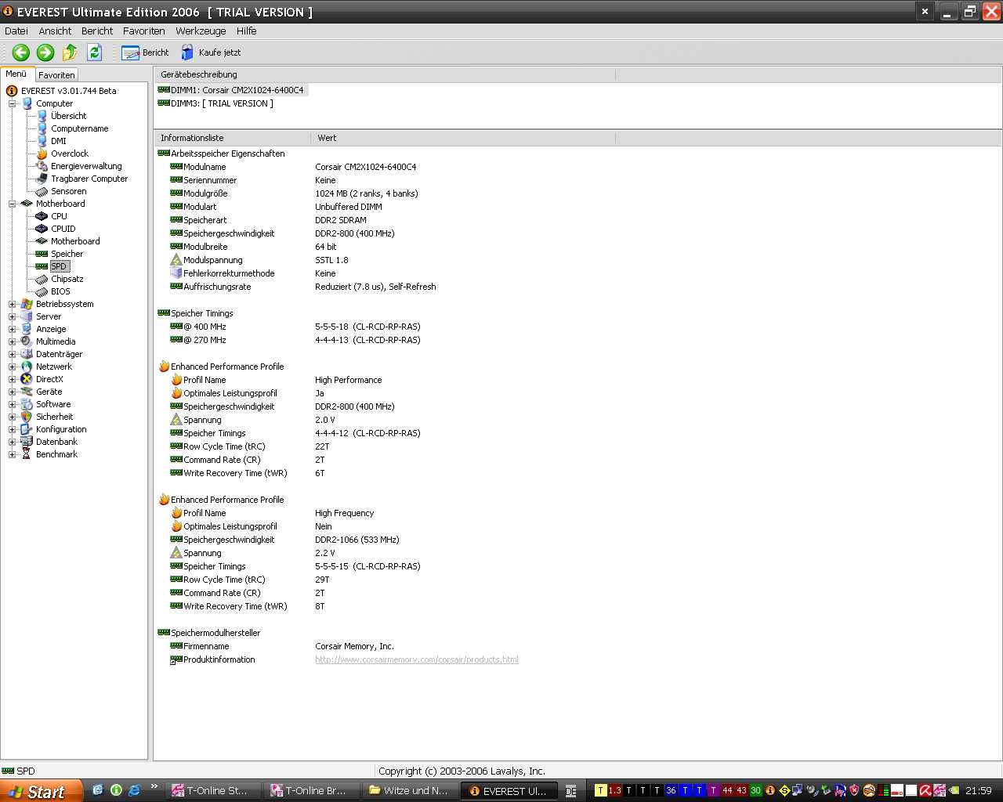The width and height of the screenshot is (1003, 802).
Task: Switch to the Menü tab
Action: point(16,74)
